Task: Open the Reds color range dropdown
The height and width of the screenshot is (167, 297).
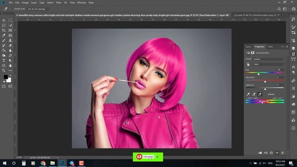Action: (x=269, y=64)
